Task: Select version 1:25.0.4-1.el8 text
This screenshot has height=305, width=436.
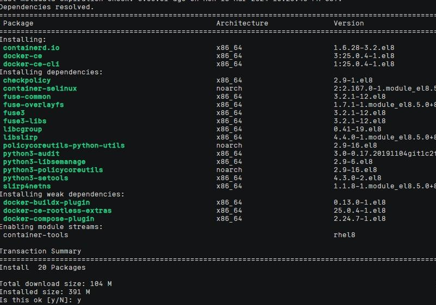Action: click(x=364, y=64)
